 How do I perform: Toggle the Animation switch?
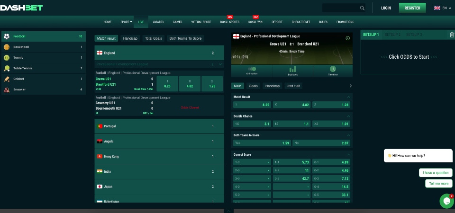pyautogui.click(x=252, y=69)
